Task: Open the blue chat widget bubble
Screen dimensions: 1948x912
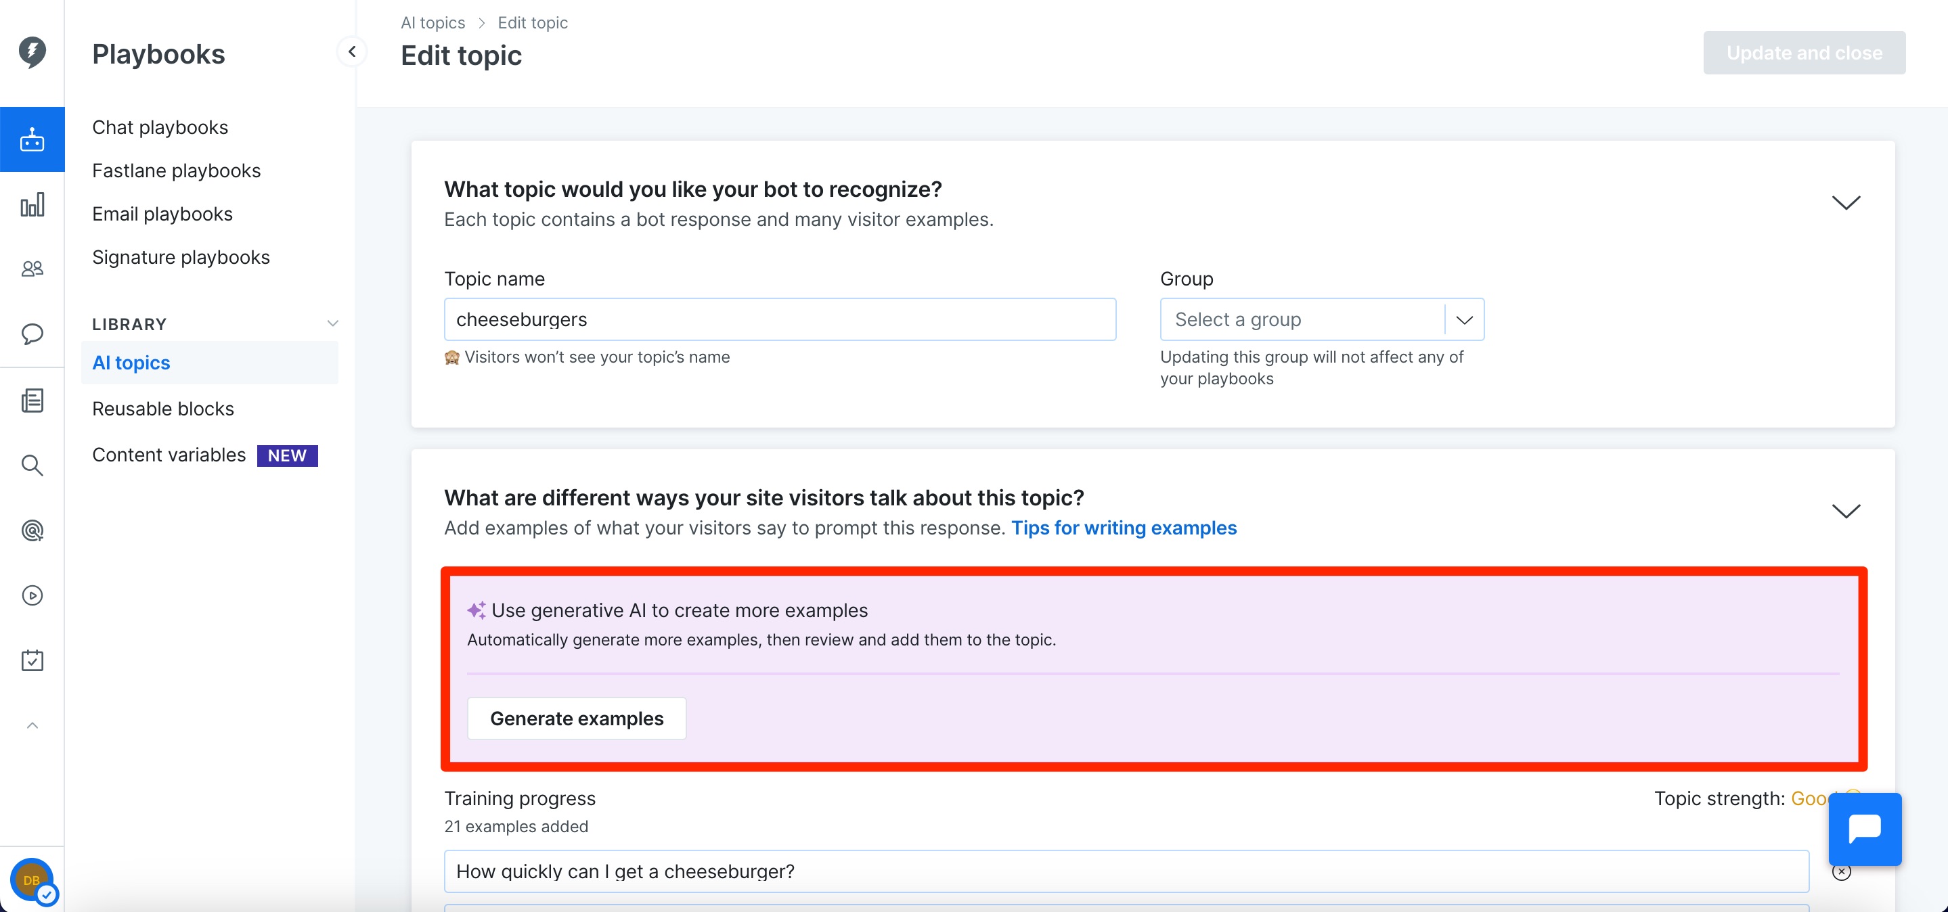Action: (x=1865, y=829)
